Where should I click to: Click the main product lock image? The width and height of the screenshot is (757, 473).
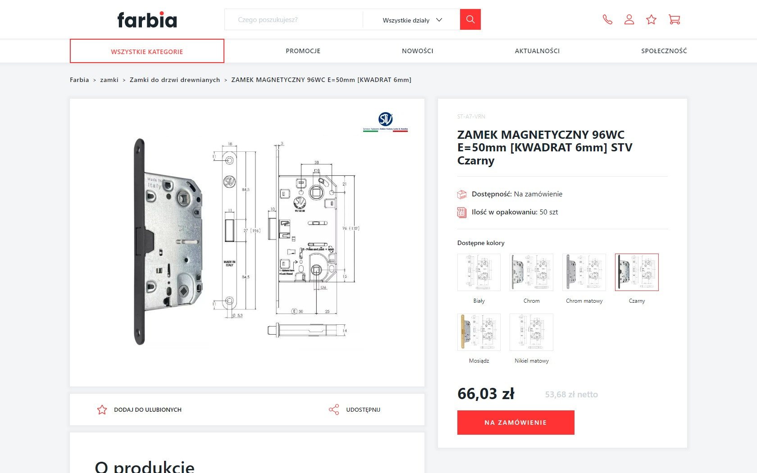coord(247,242)
